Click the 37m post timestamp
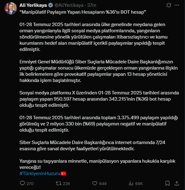The height and width of the screenshot is (190, 185). [92, 5]
